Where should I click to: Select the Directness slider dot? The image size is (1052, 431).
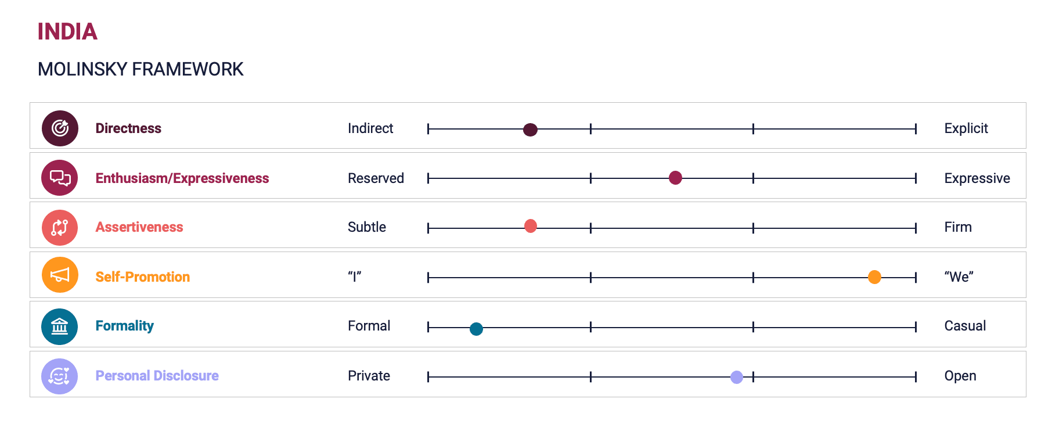(x=530, y=130)
